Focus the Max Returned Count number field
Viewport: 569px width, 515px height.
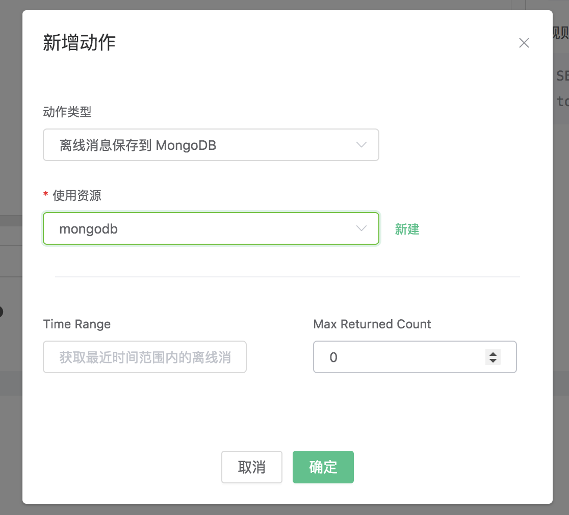[x=398, y=357]
